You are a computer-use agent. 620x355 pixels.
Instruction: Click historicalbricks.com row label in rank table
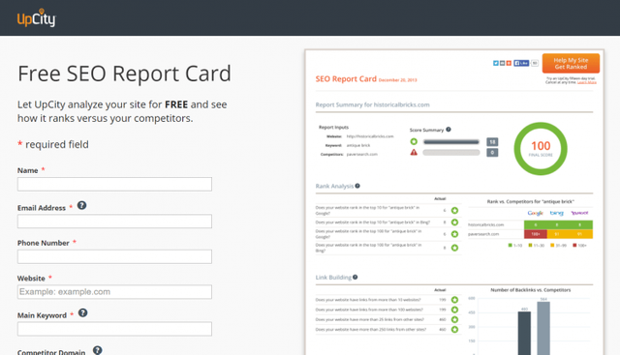click(x=486, y=224)
